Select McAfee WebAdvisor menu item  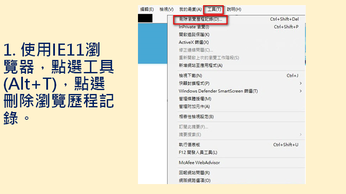point(199,163)
